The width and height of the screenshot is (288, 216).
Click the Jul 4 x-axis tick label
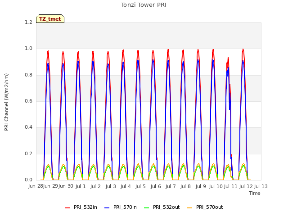pos(126,186)
